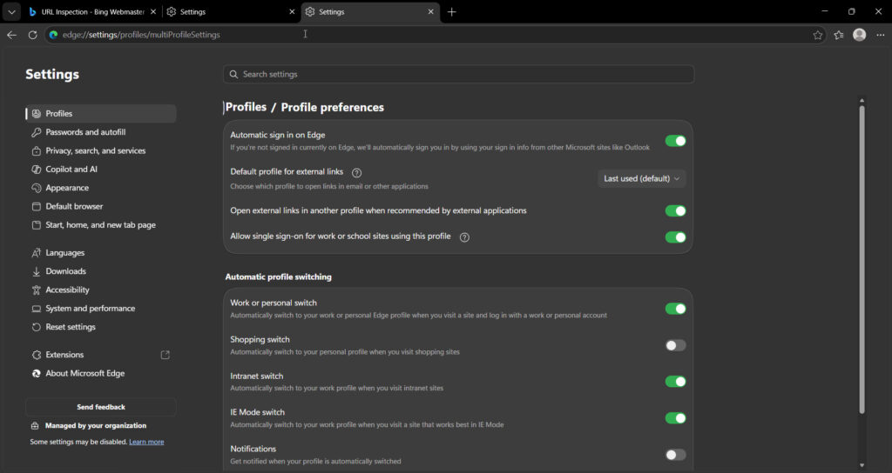Click the Automatic profile switching heading
Image resolution: width=892 pixels, height=473 pixels.
click(x=278, y=277)
